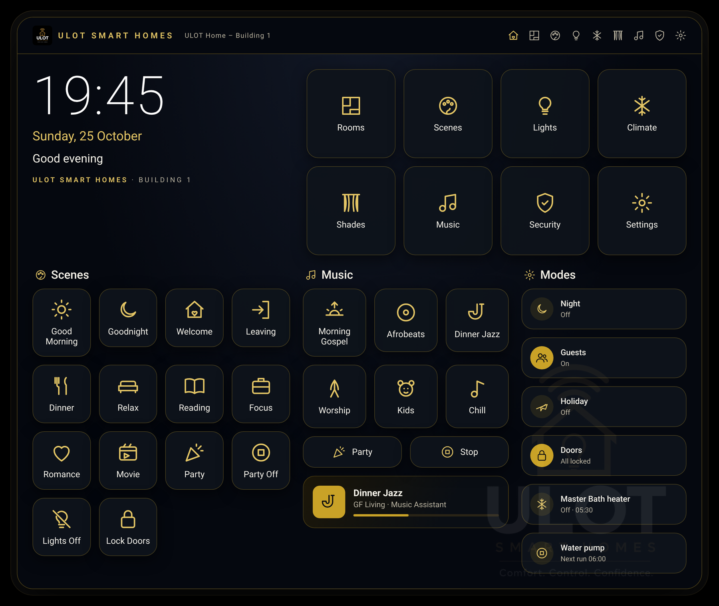Screen dimensions: 719x606
Task: Play the Afrobeats playlist
Action: [406, 320]
